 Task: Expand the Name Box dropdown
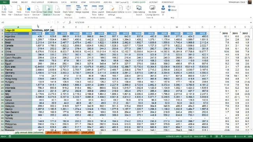pos(48,22)
